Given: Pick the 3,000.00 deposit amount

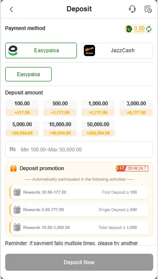Looking at the screenshot, I should [x=136, y=108].
